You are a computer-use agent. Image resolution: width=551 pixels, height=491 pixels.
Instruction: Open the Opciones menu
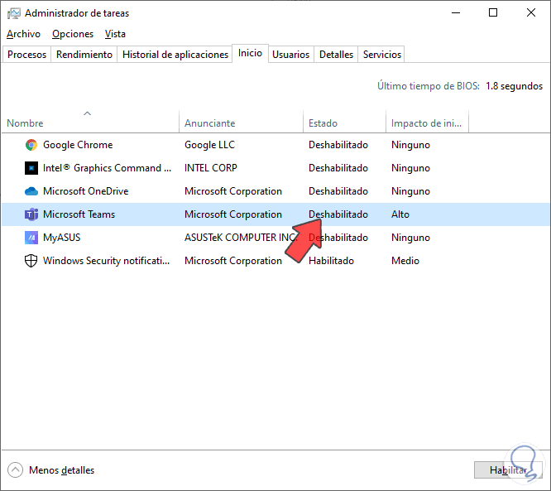click(73, 34)
